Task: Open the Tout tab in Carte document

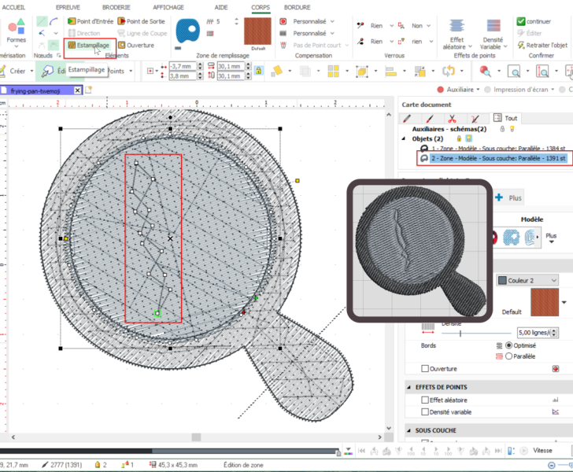Action: pyautogui.click(x=505, y=118)
